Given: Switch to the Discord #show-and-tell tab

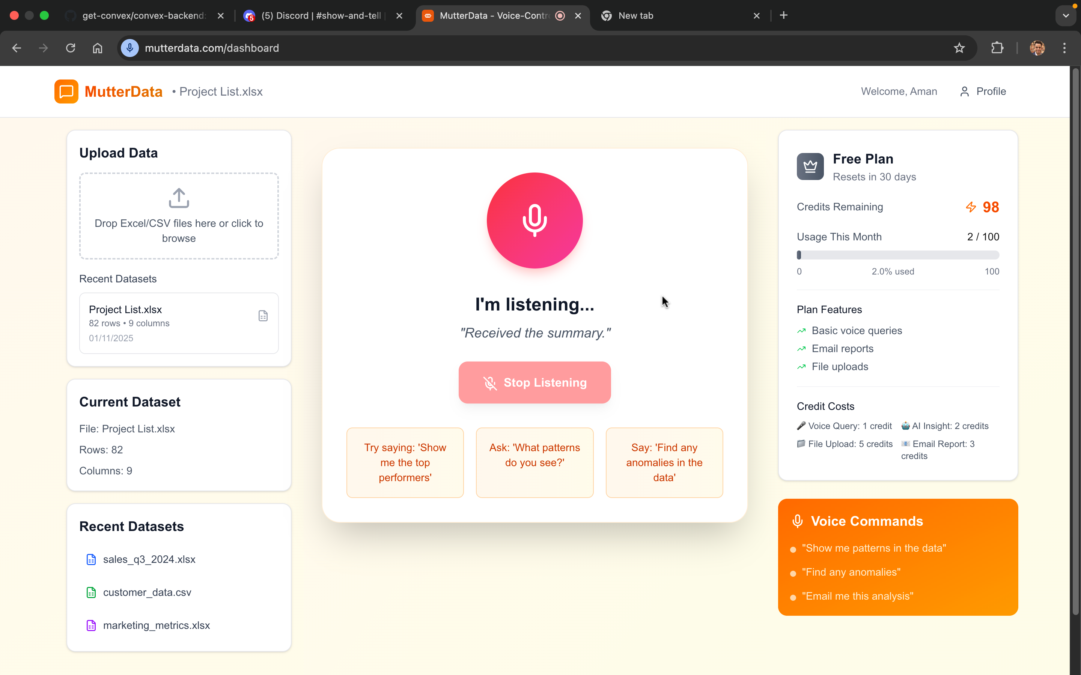Looking at the screenshot, I should point(321,16).
